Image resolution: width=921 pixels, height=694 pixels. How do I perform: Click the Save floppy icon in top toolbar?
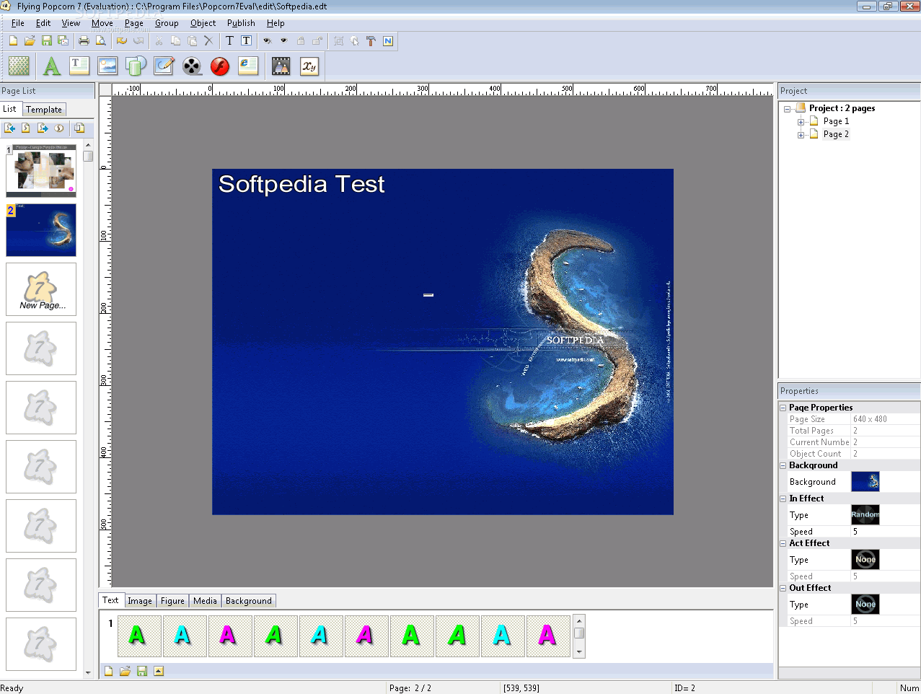tap(47, 41)
